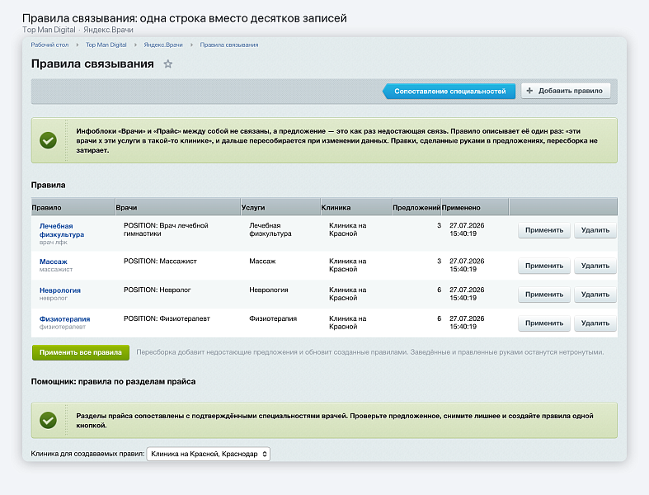Open rule Лечебная физкультура
The image size is (649, 495).
pos(62,230)
